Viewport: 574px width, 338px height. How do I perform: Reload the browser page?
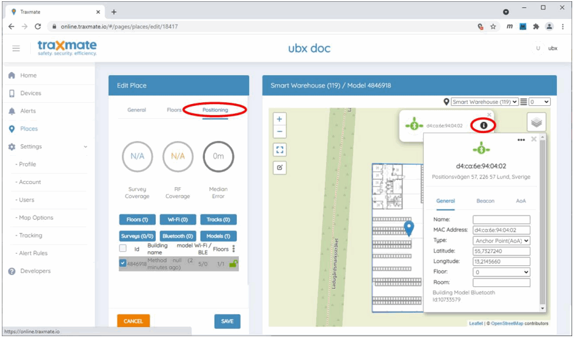(38, 26)
